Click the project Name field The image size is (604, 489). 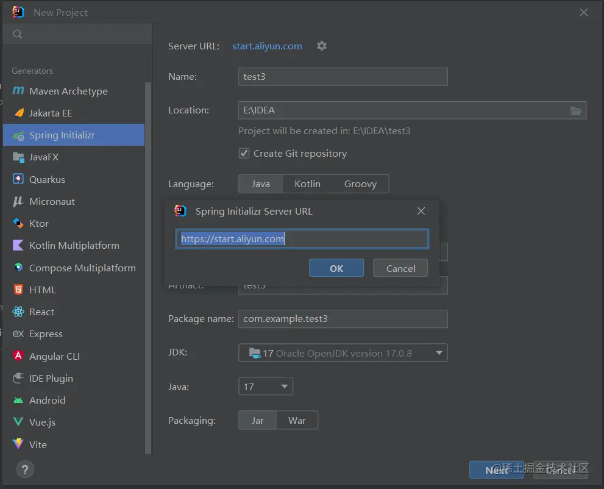point(343,76)
